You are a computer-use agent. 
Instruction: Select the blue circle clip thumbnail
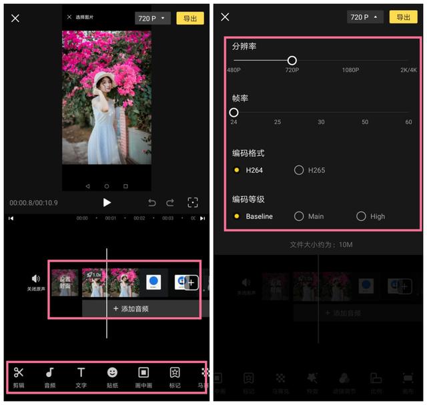(153, 282)
